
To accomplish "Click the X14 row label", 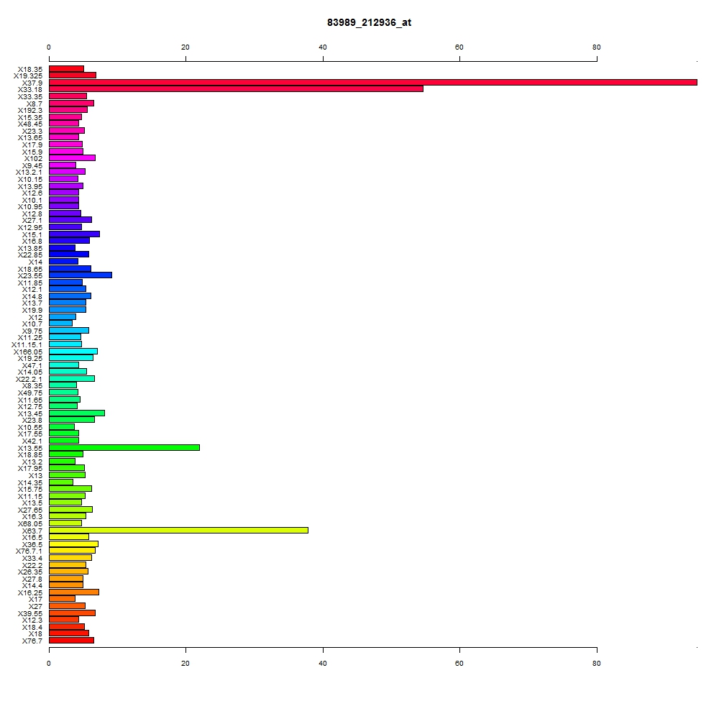I will click(x=35, y=262).
